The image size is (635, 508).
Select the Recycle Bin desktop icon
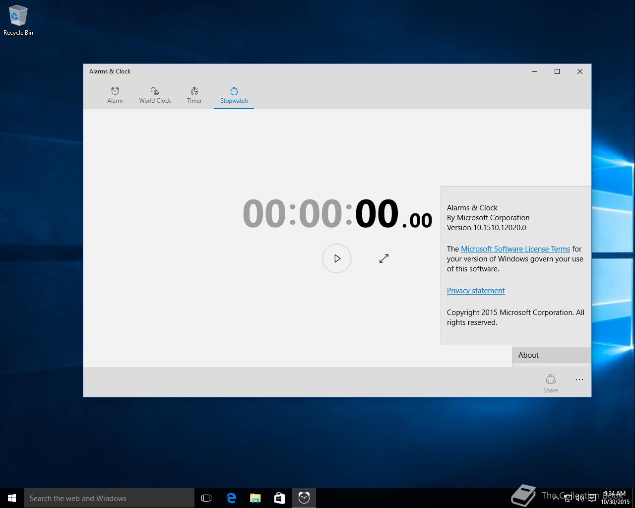18,20
